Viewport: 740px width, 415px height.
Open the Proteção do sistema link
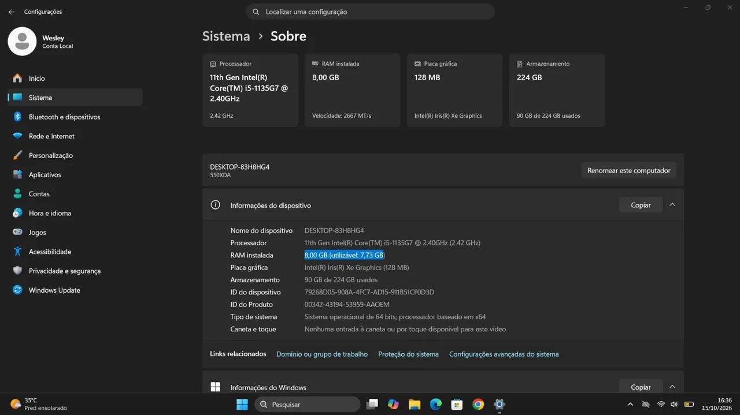pyautogui.click(x=408, y=354)
